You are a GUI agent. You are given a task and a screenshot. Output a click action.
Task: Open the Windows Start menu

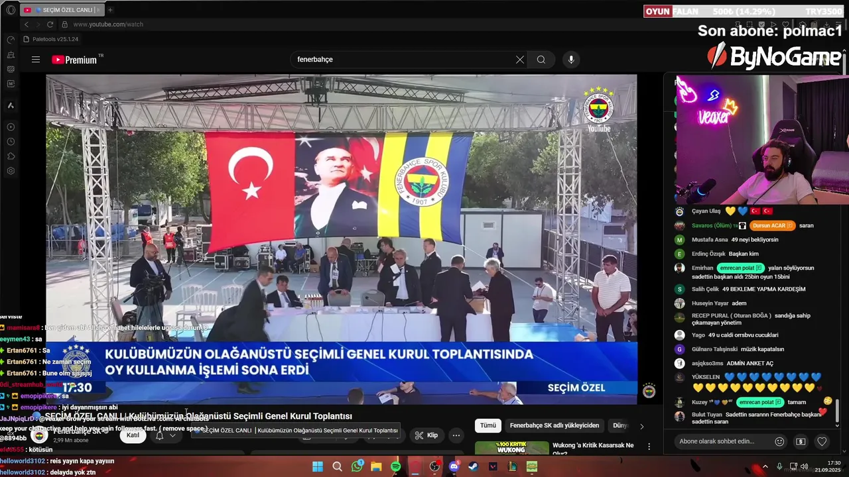pyautogui.click(x=318, y=466)
